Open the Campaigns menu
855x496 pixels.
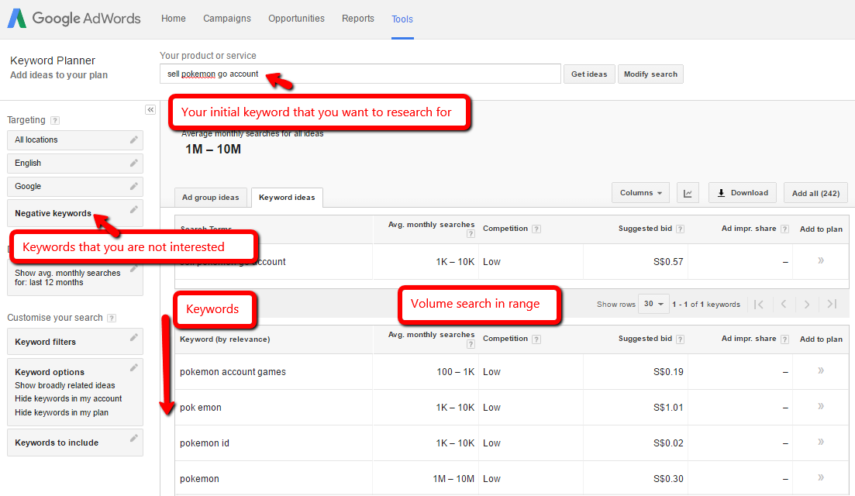[227, 19]
